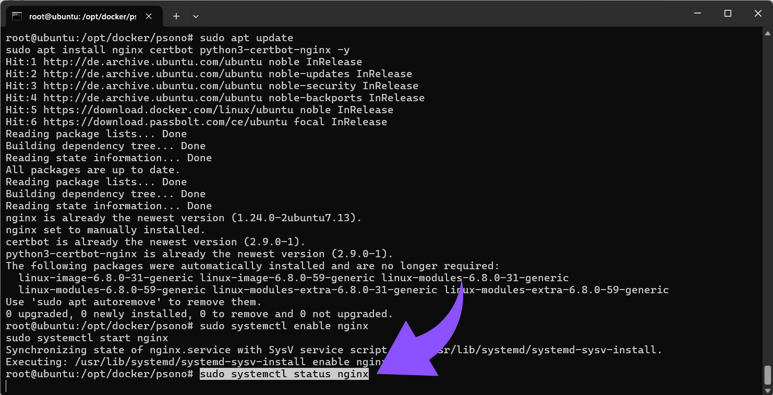Click 'All packages are up to date.' line
Screen dimensions: 773x395
(x=93, y=170)
